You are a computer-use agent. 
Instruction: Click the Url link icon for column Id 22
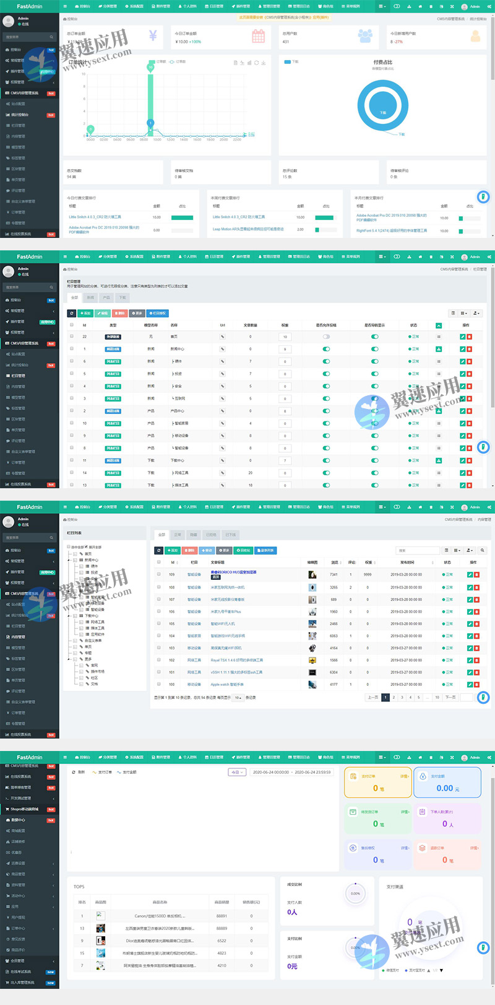pos(222,336)
